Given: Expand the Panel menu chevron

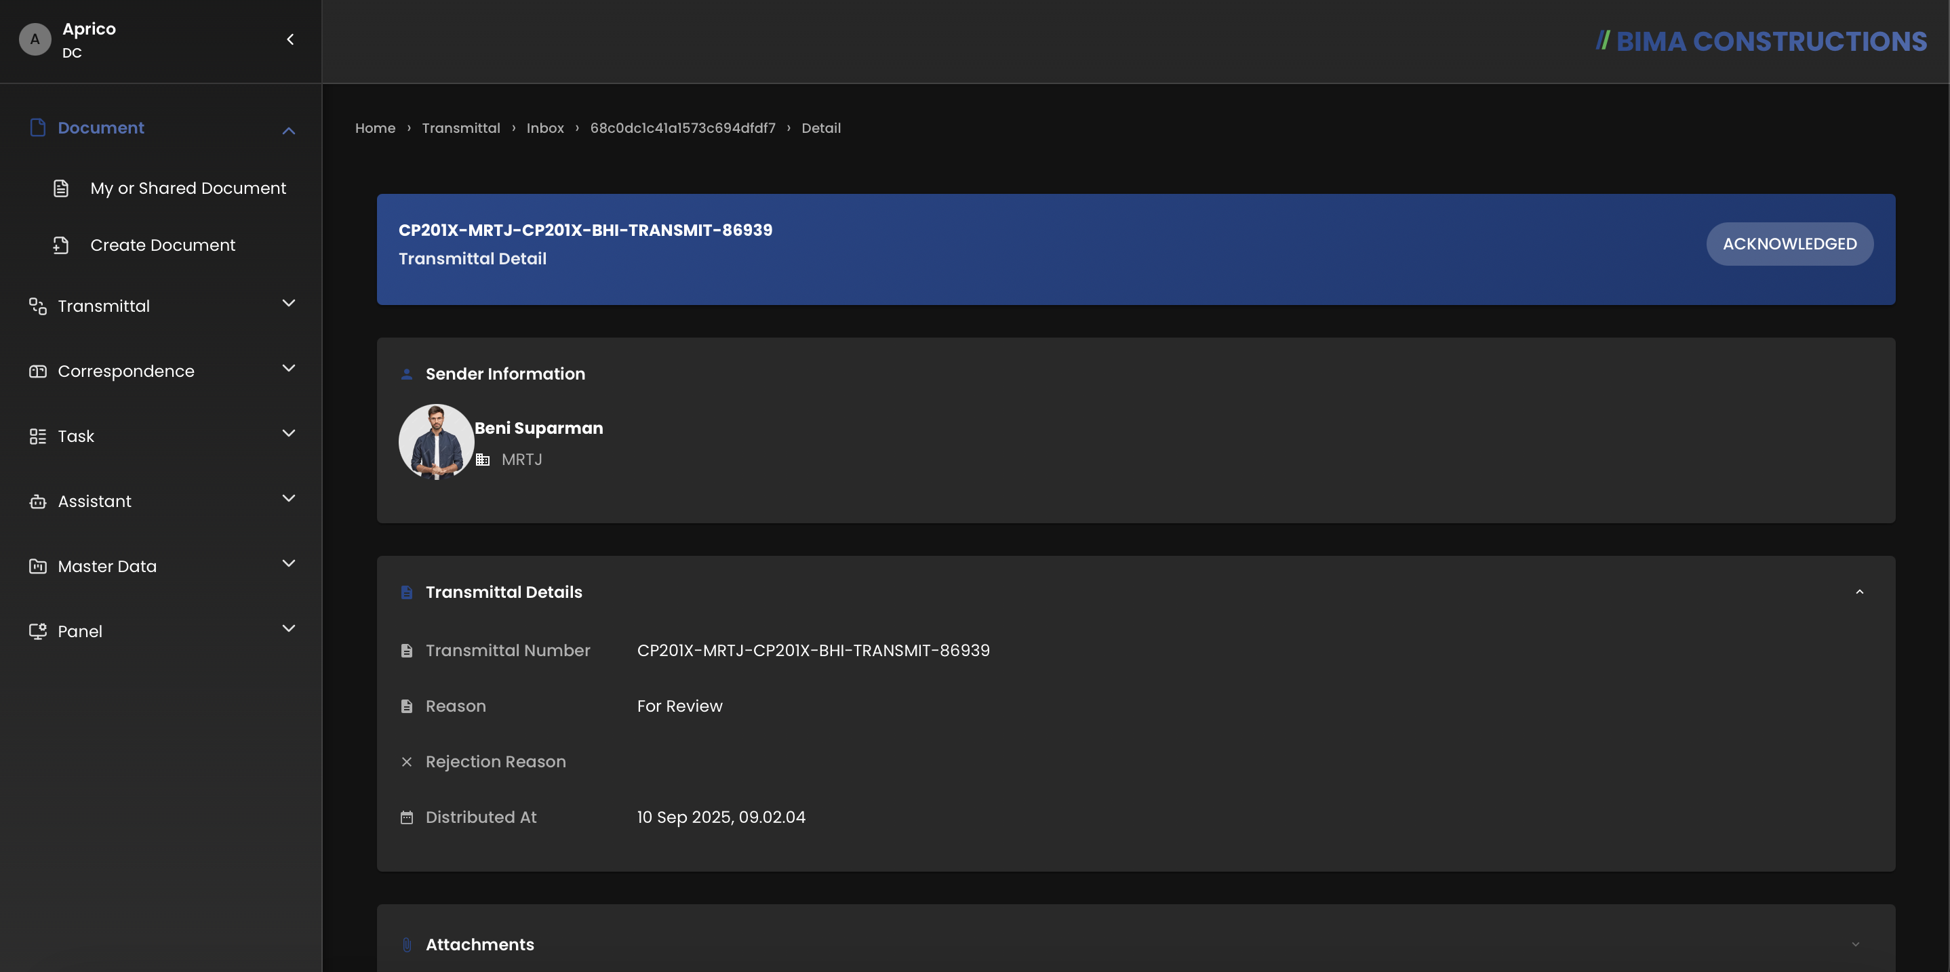Looking at the screenshot, I should point(288,628).
